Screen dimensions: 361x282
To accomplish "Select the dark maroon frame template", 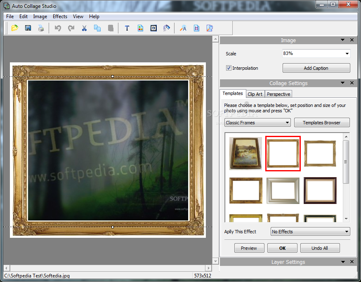I will pyautogui.click(x=320, y=190).
